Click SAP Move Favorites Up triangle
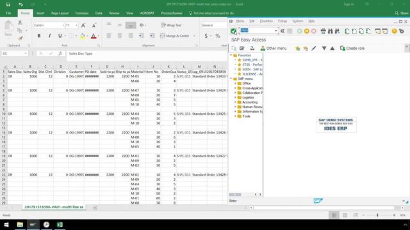The image size is (410, 230). click(332, 49)
